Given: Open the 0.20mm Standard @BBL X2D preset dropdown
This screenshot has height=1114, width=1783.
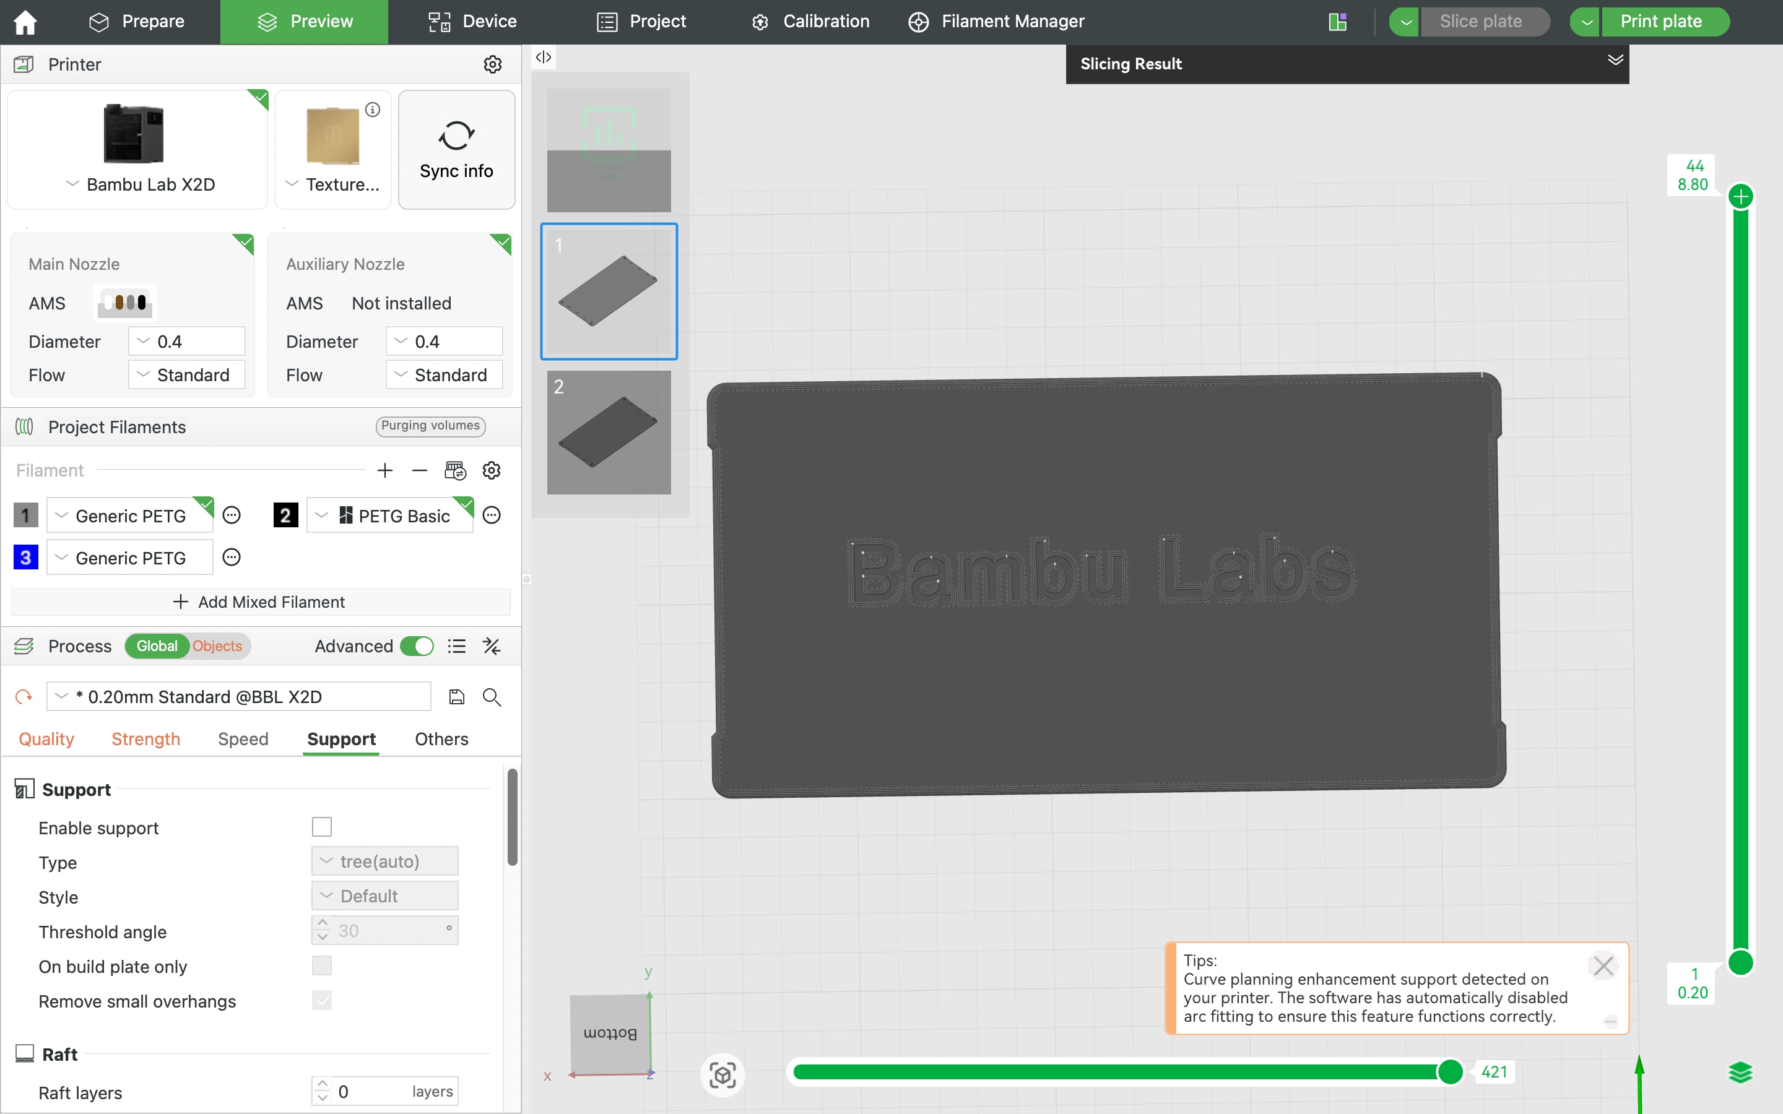Looking at the screenshot, I should click(239, 696).
